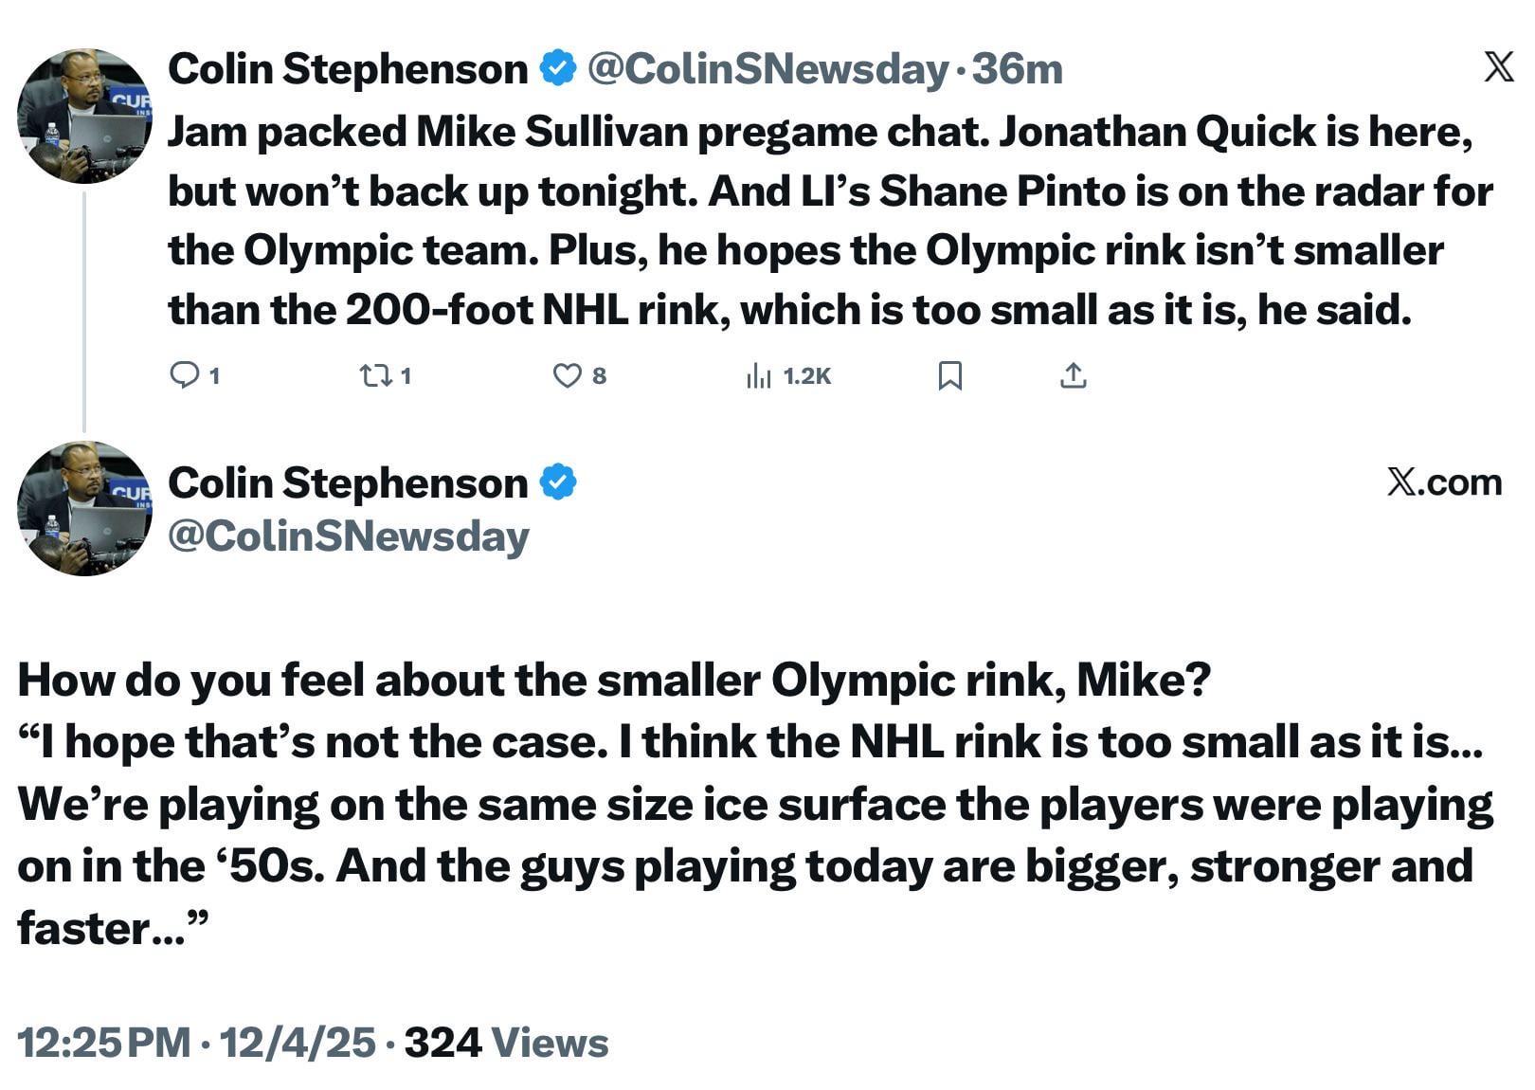1535x1090 pixels.
Task: Click the 12:25 PM · 12/4/25 timestamp
Action: point(196,1043)
